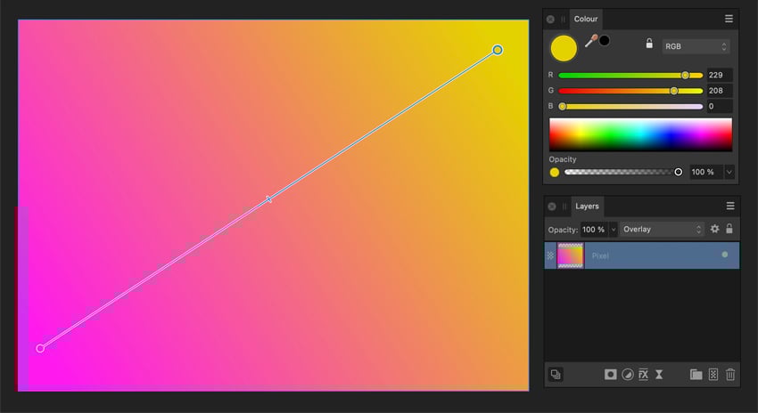
Task: Click the G value field showing 208
Action: pos(720,90)
